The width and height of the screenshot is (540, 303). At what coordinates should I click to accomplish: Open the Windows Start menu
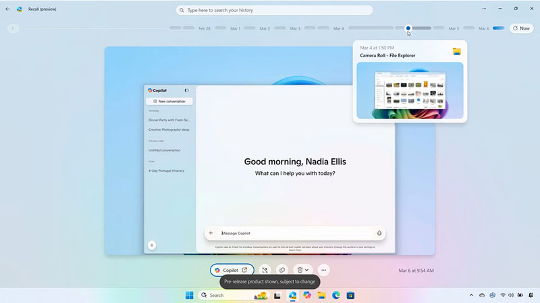(190, 296)
